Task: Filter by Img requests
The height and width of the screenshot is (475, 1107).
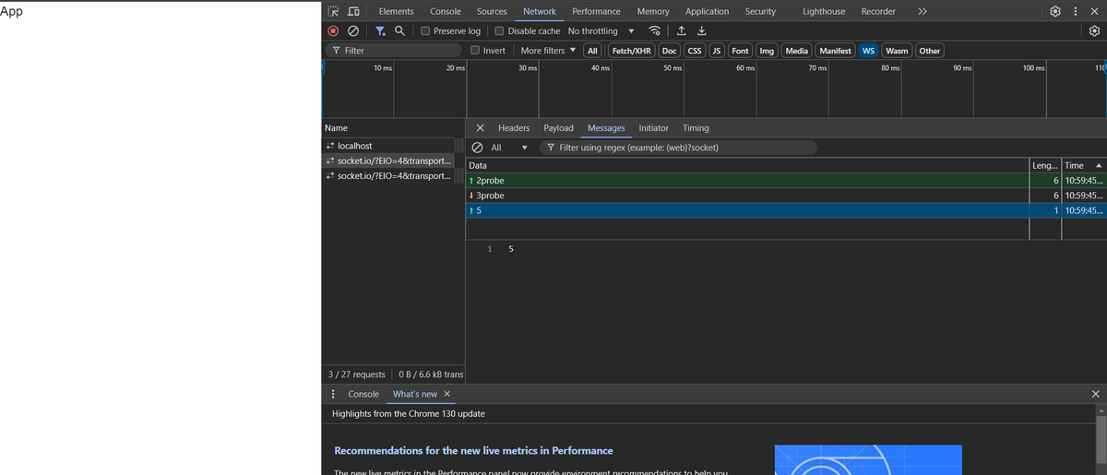Action: point(767,51)
